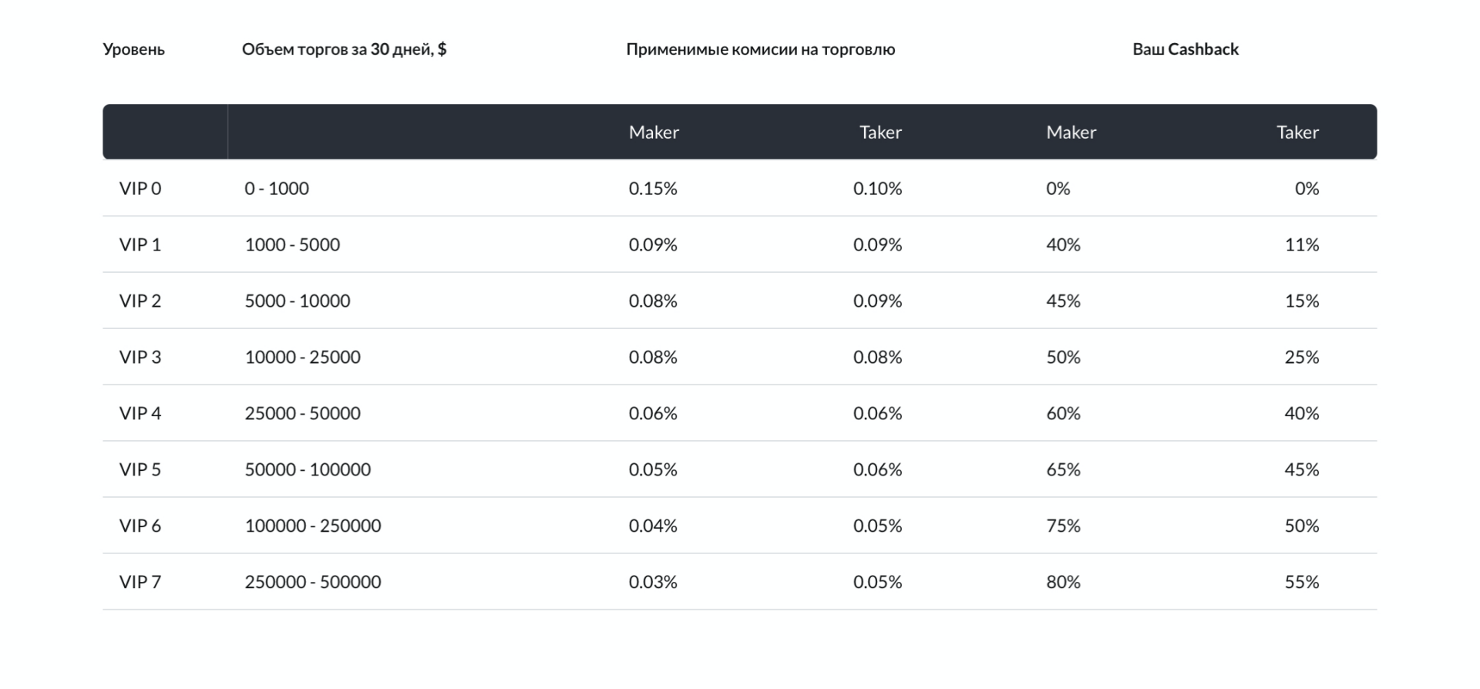Click the Taker header under Cashback
Image resolution: width=1480 pixels, height=689 pixels.
coord(1297,133)
